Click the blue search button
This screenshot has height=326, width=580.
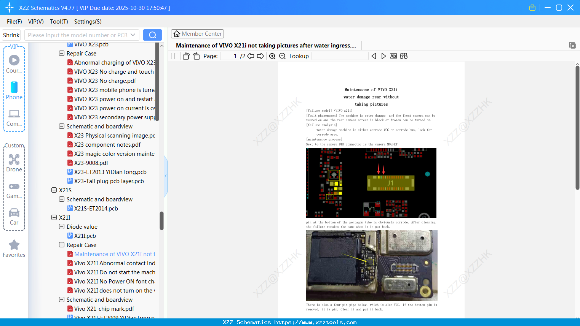point(152,35)
